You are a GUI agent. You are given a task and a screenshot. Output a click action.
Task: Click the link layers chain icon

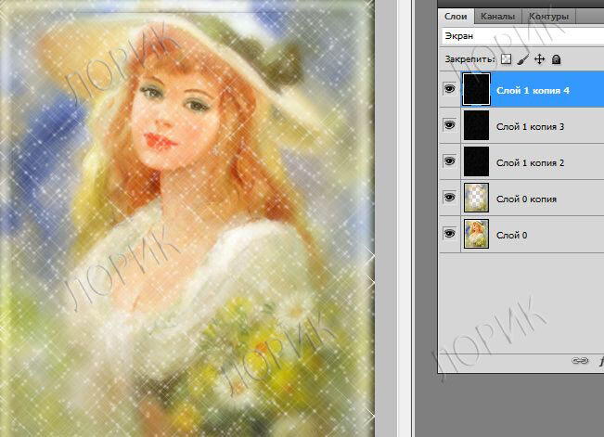click(x=580, y=361)
